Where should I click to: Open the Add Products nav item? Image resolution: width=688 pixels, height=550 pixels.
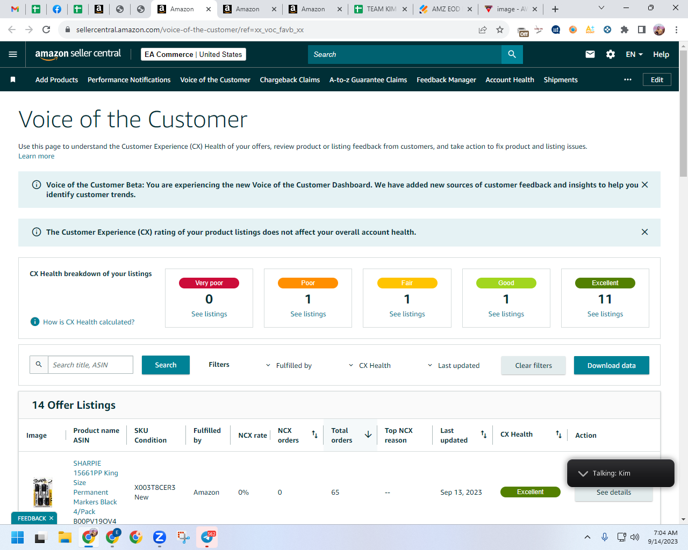click(x=56, y=79)
